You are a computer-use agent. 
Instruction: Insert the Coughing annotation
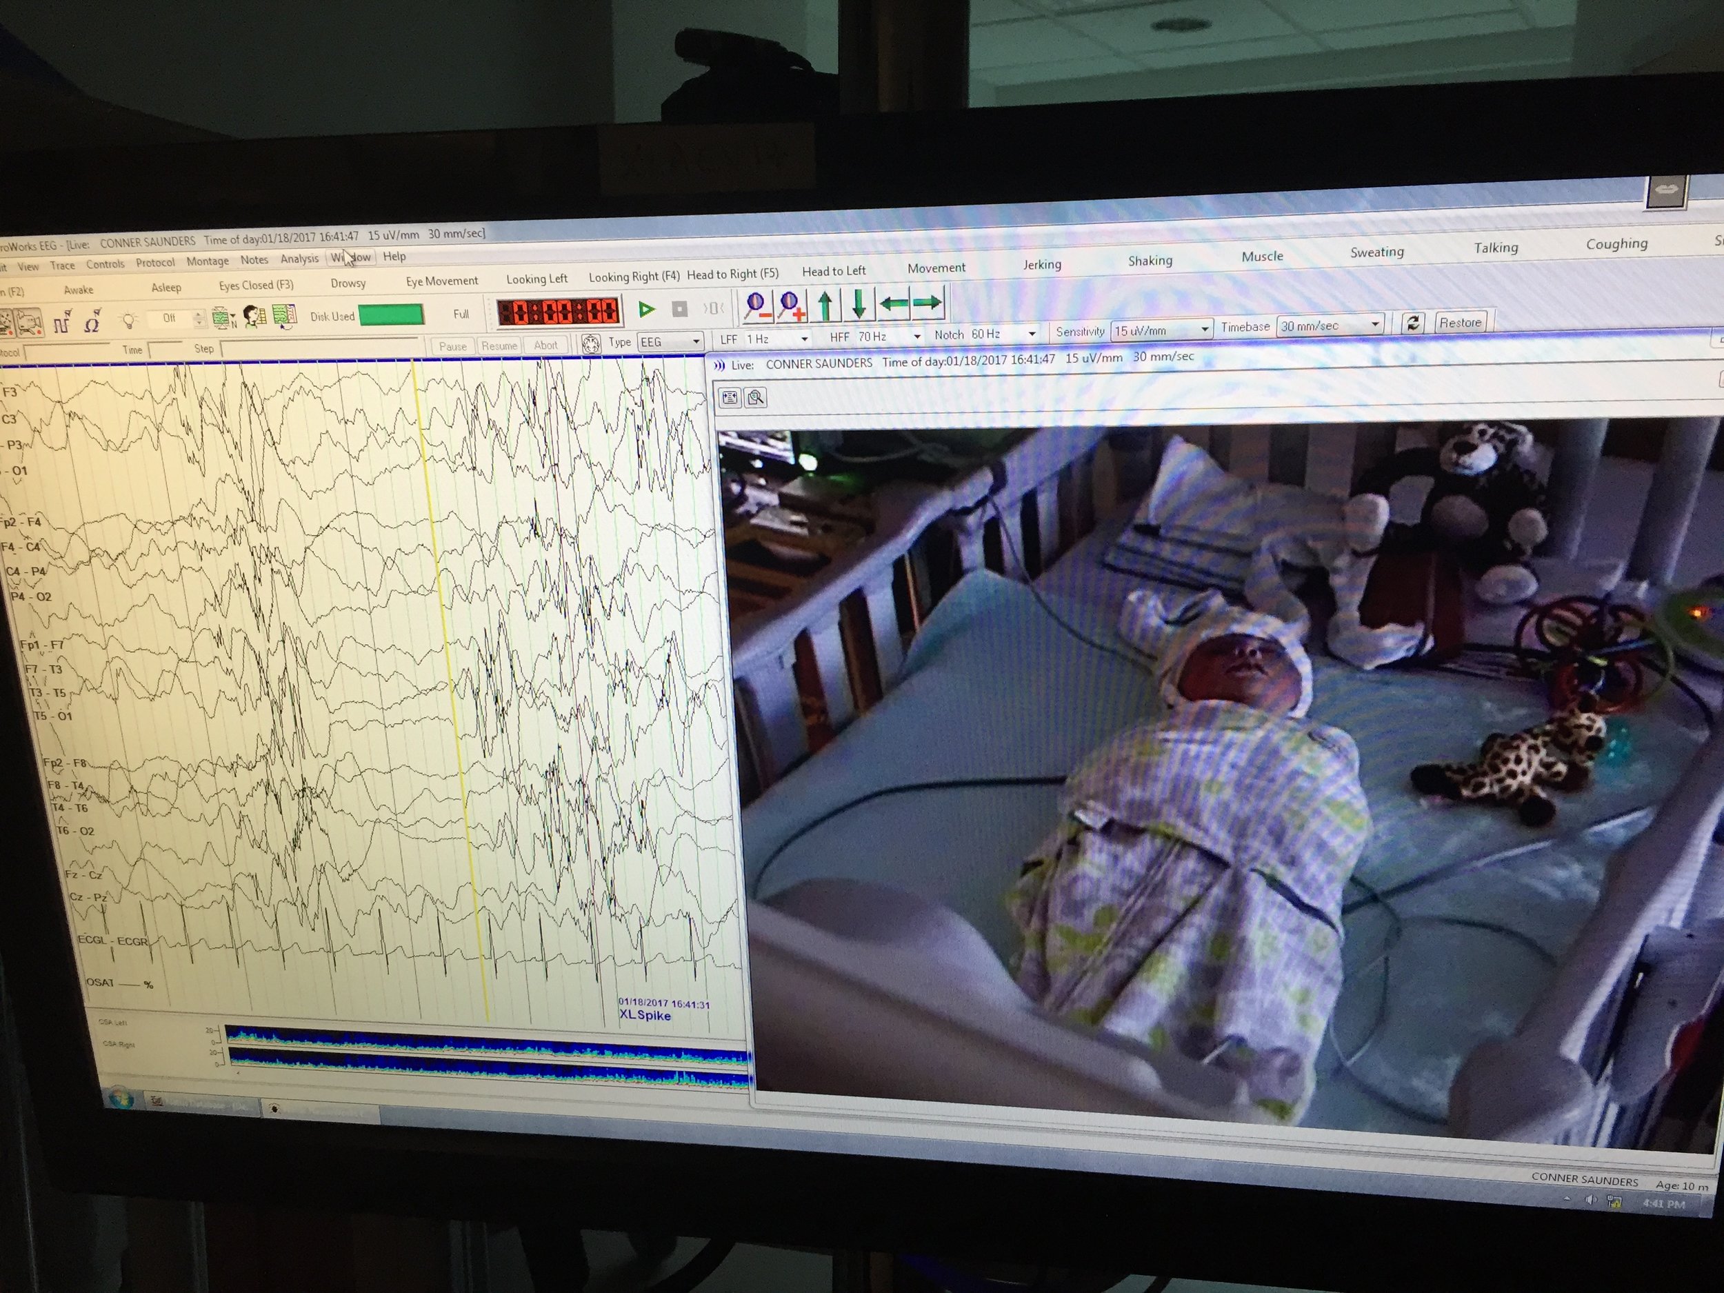pos(1617,244)
